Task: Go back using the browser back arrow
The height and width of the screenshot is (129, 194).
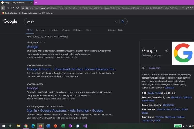Action: click(3, 8)
